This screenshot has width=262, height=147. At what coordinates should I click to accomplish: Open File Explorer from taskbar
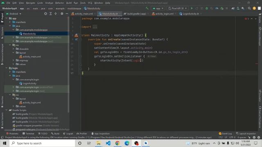point(99,143)
